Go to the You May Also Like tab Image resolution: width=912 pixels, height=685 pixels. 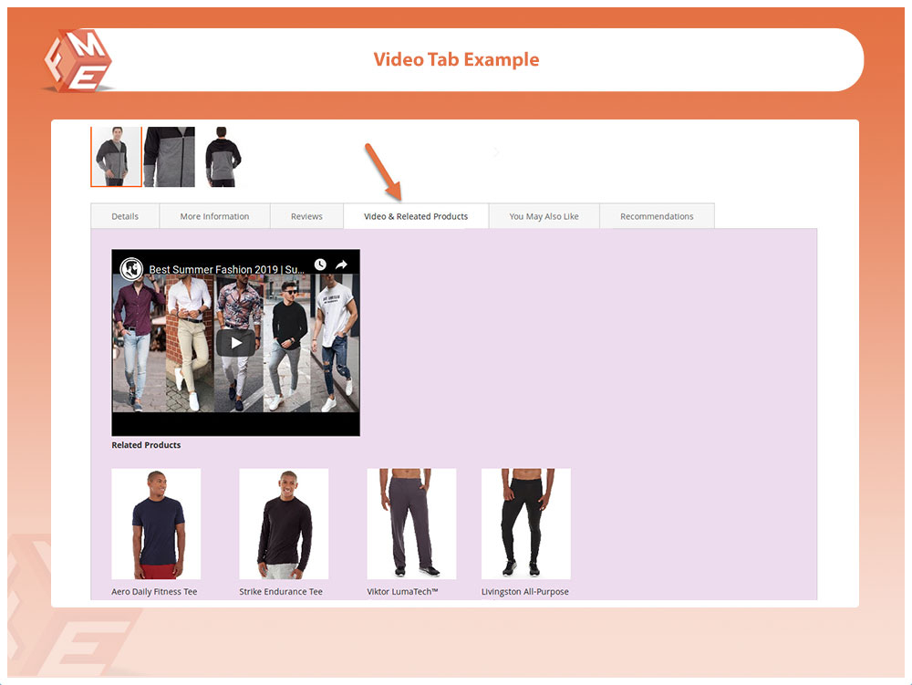click(x=544, y=216)
